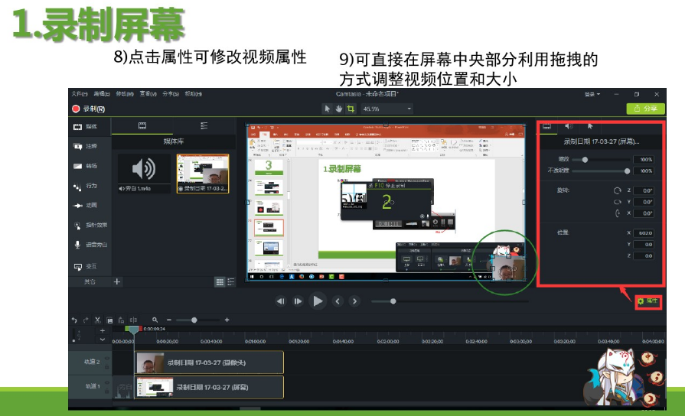The image size is (685, 416).
Task: Click the red Record button
Action: tap(88, 109)
